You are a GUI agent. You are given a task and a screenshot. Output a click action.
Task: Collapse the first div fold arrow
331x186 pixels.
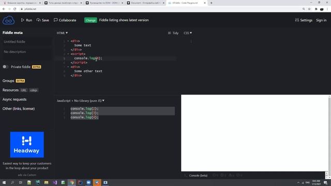click(x=68, y=41)
